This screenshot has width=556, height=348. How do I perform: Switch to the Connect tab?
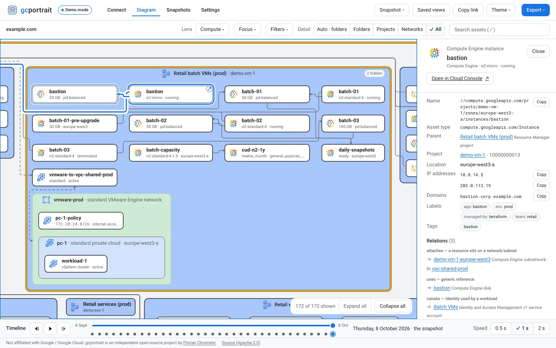pyautogui.click(x=117, y=10)
